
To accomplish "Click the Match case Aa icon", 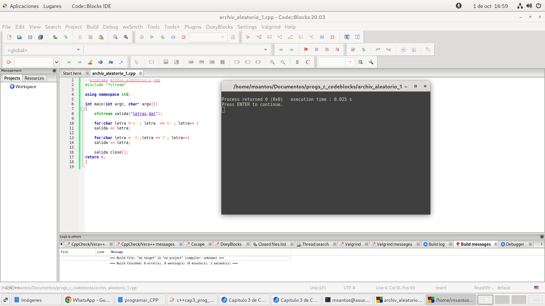I will tap(111, 62).
